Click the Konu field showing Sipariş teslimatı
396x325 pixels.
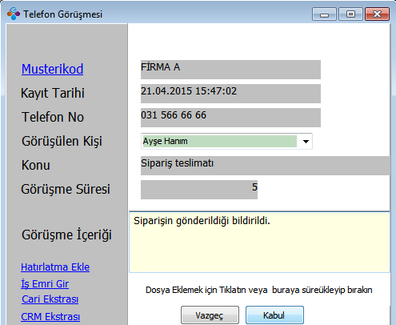tap(266, 166)
